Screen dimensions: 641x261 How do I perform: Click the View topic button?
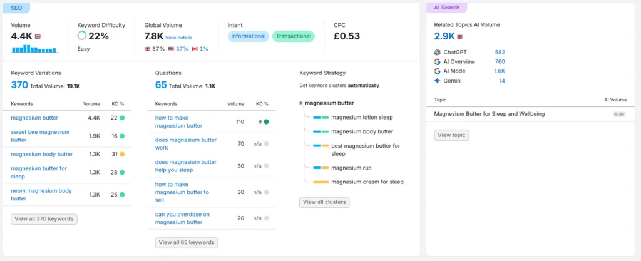tap(451, 135)
